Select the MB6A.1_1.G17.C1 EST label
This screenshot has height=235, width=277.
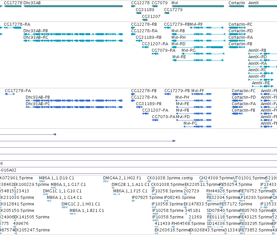click(x=68, y=185)
